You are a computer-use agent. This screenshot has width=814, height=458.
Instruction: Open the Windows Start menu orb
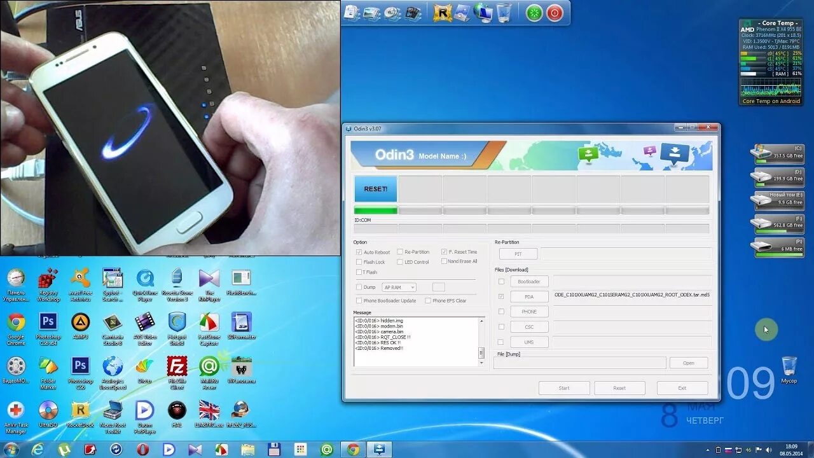click(x=11, y=450)
